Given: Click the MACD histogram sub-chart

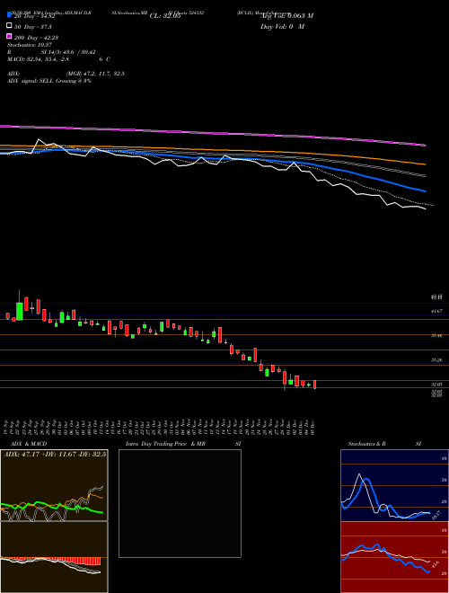Looking at the screenshot, I should [x=54, y=557].
